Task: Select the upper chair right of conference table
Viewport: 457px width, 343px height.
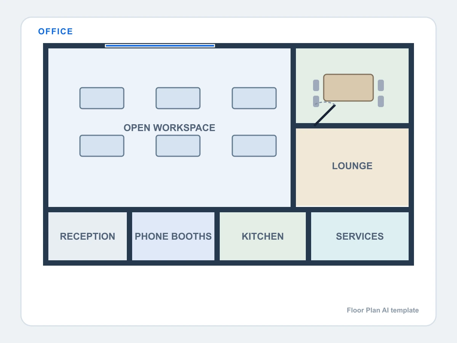Action: pyautogui.click(x=381, y=85)
